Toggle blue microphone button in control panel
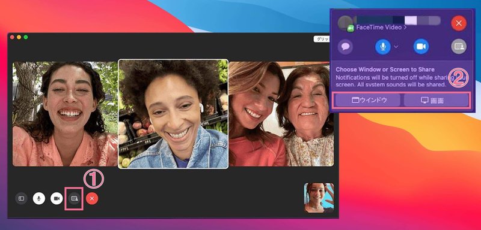481x230 pixels. 383,47
